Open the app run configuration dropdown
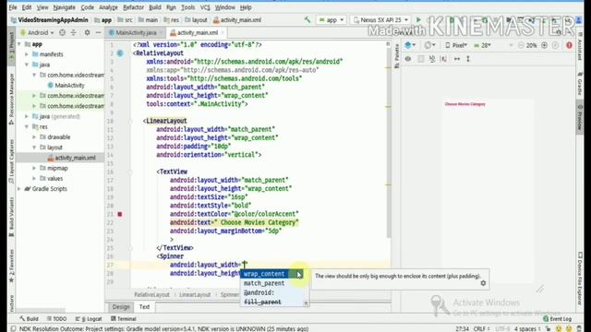591x332 pixels. pos(332,20)
